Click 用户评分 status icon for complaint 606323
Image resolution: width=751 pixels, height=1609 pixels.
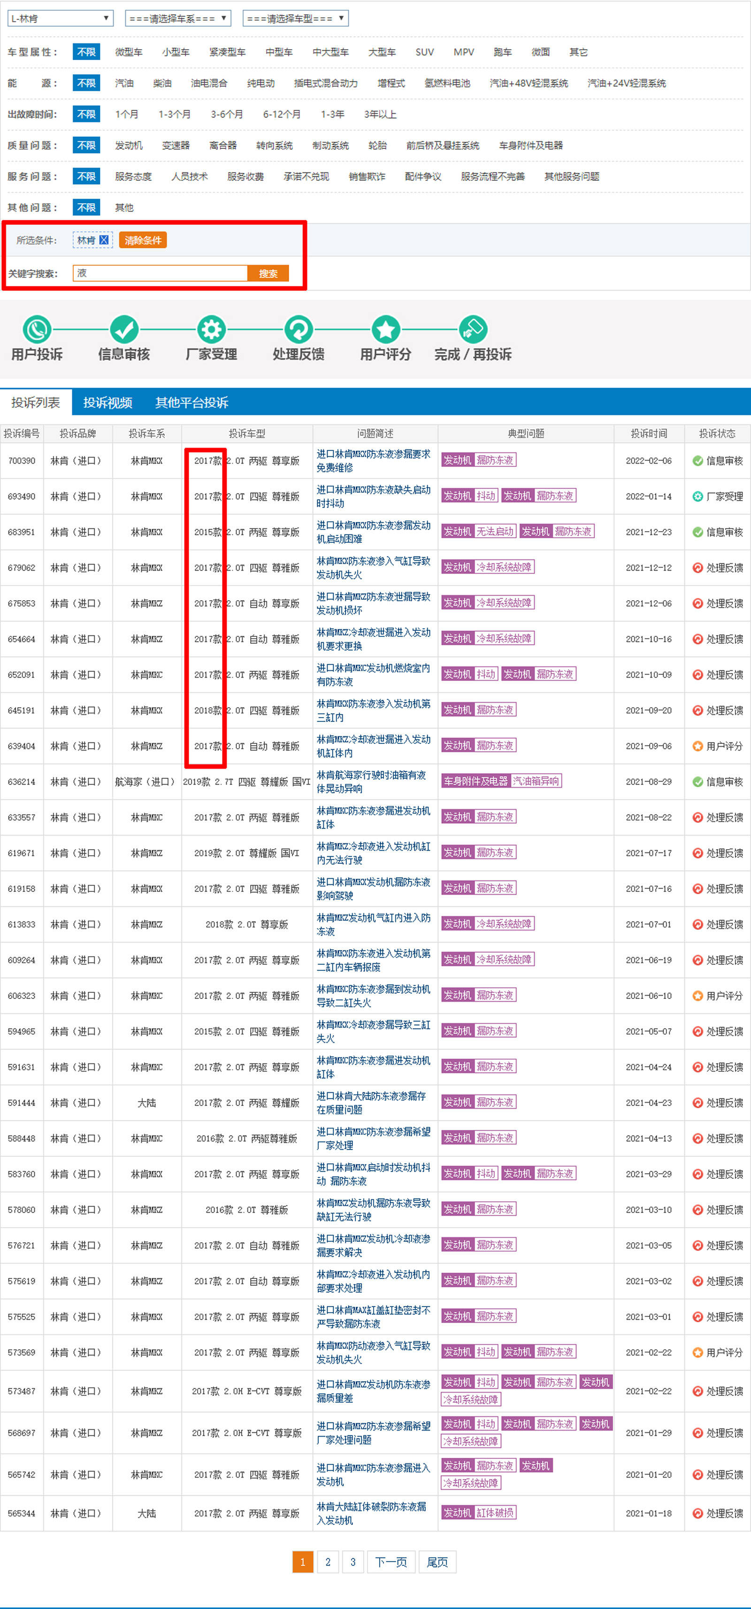pos(697,996)
